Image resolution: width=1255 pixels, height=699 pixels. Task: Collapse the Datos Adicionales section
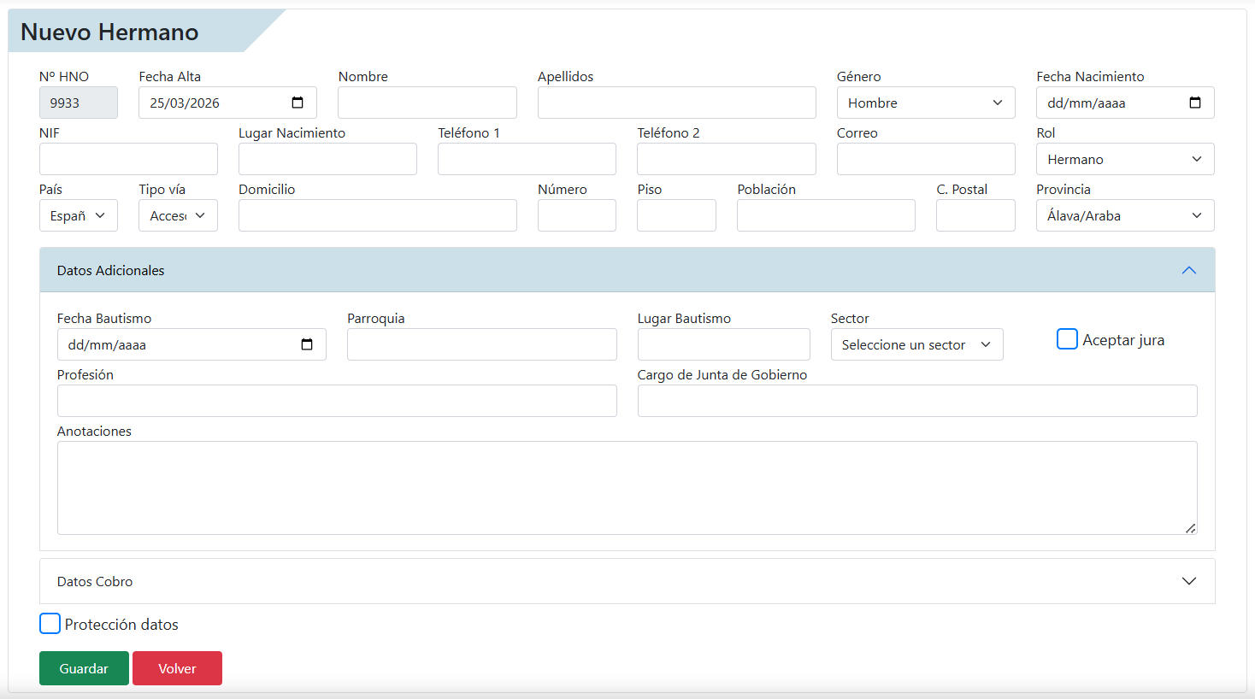pyautogui.click(x=1188, y=270)
